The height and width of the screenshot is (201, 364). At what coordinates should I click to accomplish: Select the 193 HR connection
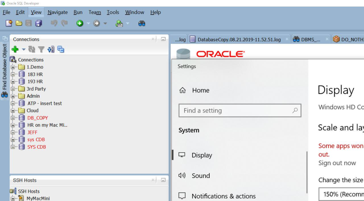click(x=35, y=81)
